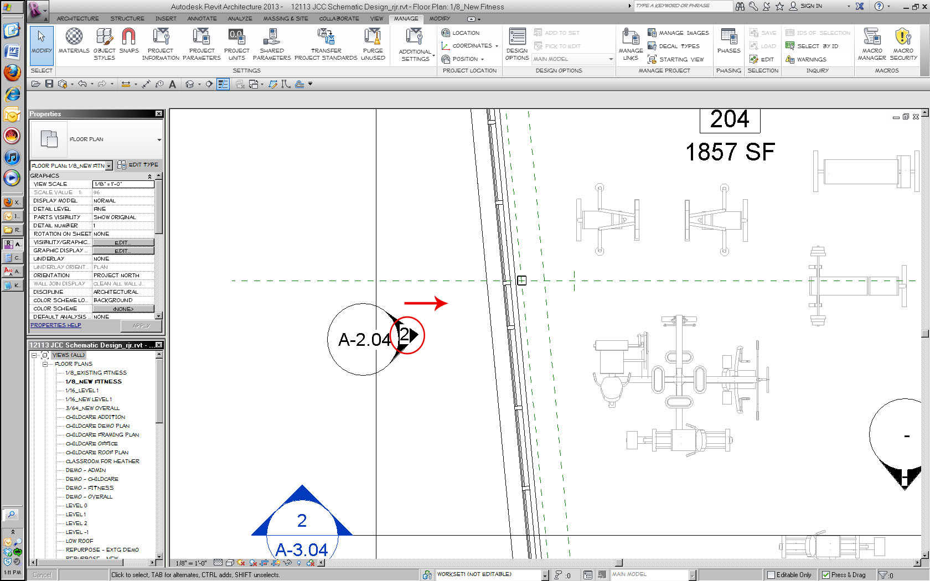930x581 pixels.
Task: Open the Materials tool
Action: click(74, 41)
